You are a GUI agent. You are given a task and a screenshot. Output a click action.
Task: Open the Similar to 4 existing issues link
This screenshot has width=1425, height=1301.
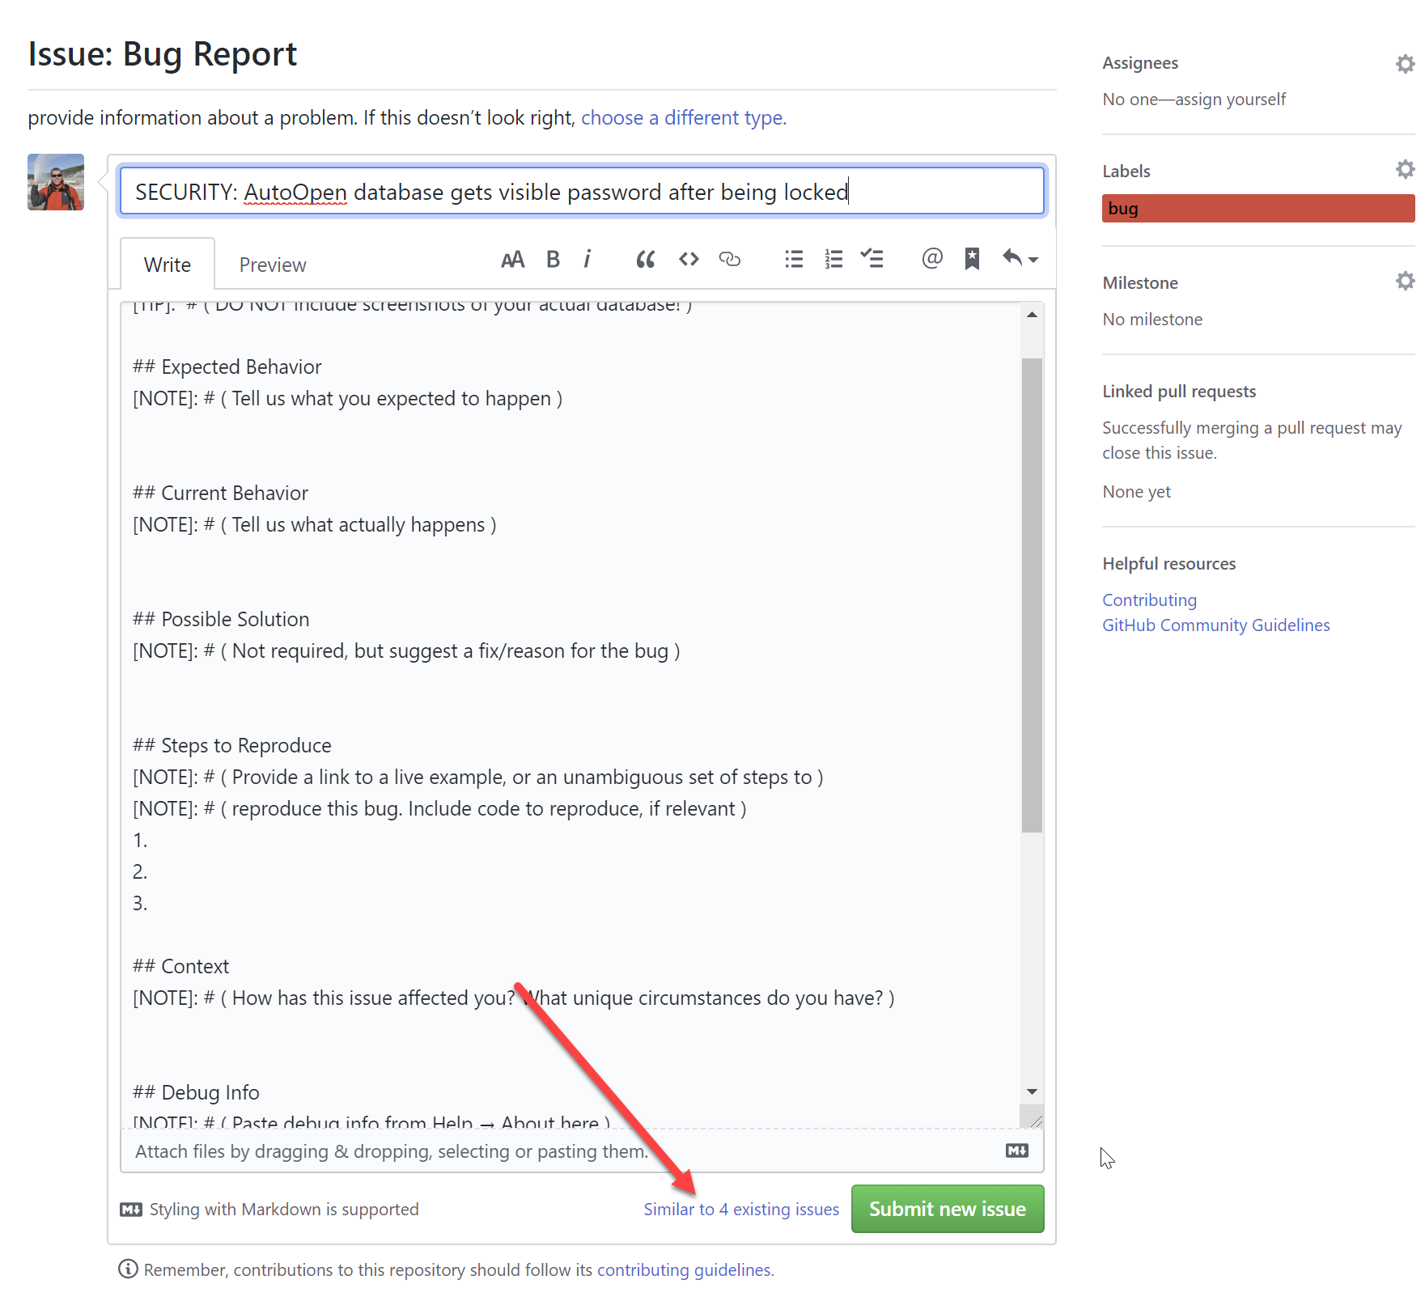click(x=740, y=1209)
